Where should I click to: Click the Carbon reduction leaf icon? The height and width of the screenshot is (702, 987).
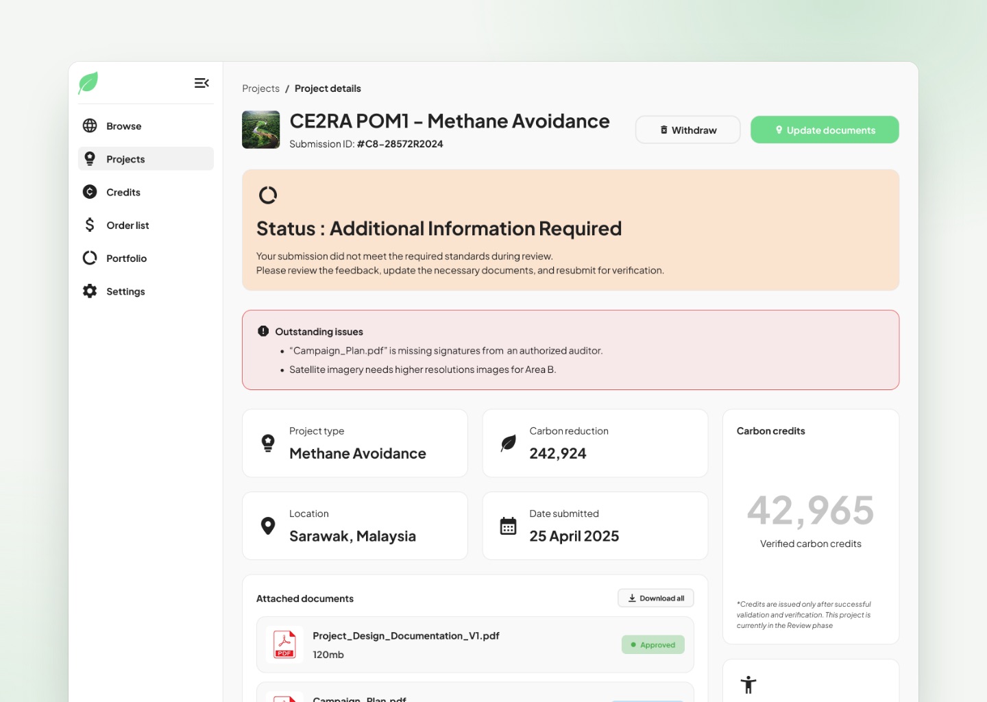click(509, 443)
